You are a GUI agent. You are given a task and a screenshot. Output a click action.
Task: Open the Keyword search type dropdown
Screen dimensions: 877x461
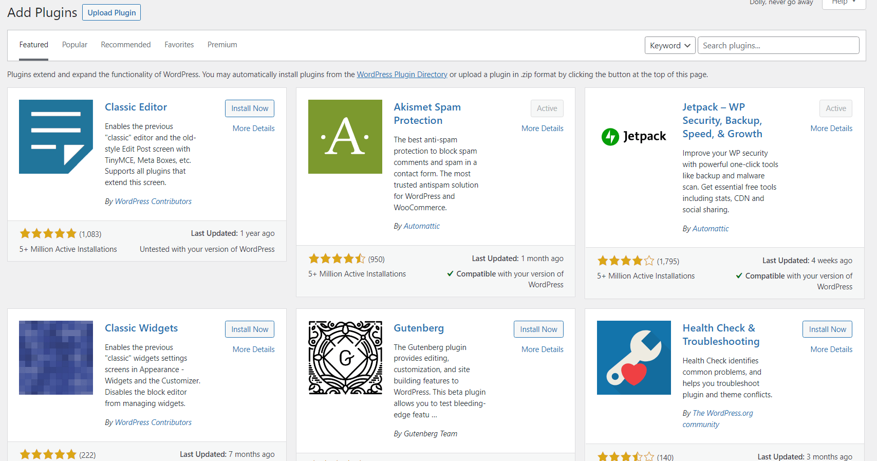[x=670, y=45]
